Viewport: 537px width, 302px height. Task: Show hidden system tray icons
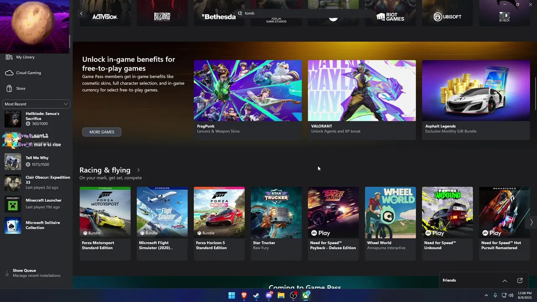(486, 296)
